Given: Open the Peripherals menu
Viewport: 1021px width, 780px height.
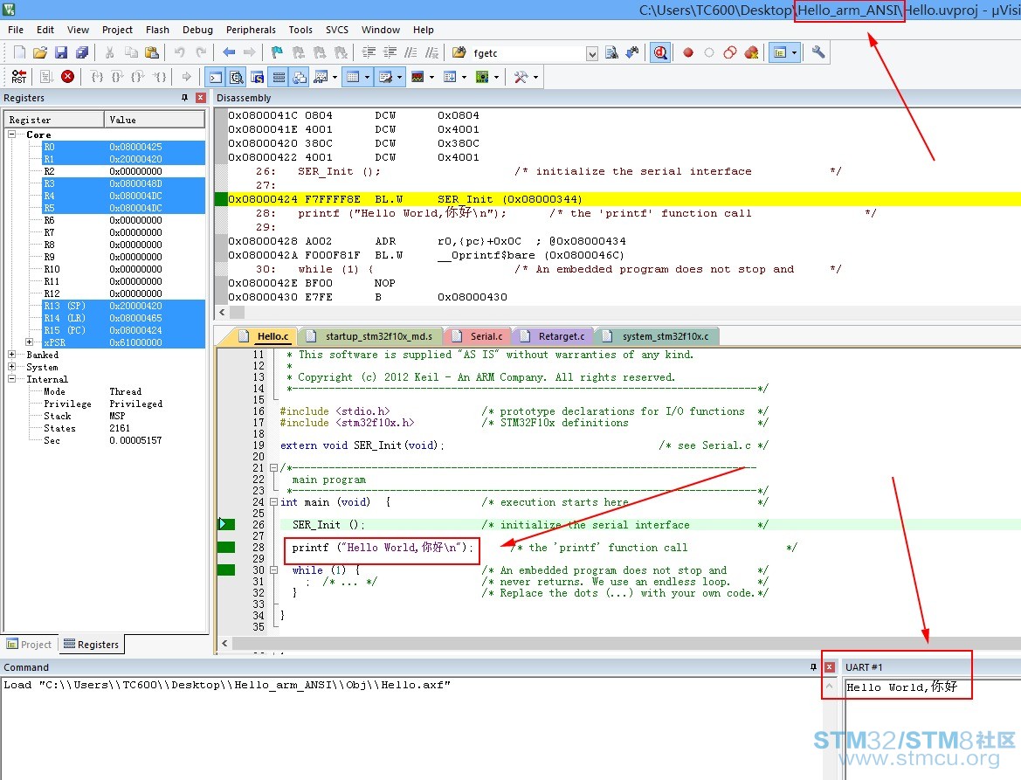Looking at the screenshot, I should (251, 30).
